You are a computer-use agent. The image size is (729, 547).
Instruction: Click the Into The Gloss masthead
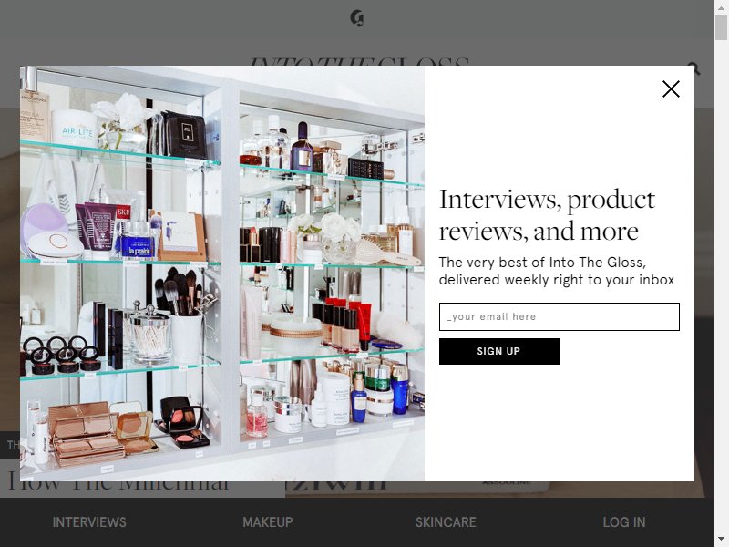pos(359,61)
